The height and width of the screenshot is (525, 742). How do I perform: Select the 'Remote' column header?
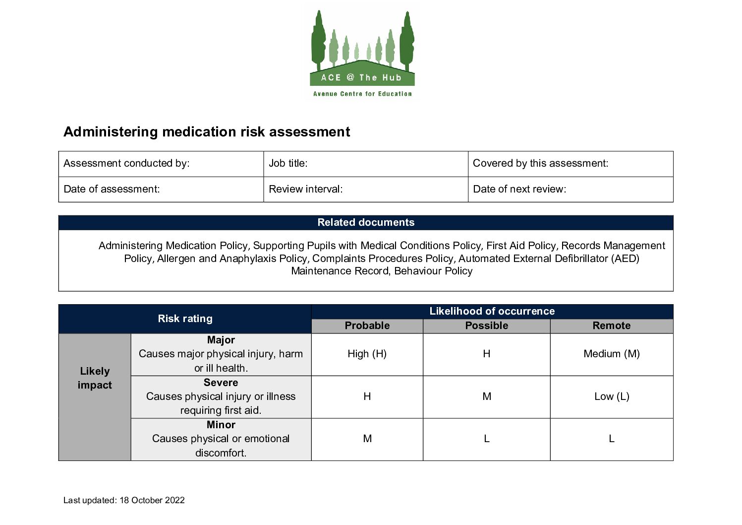[x=611, y=326]
